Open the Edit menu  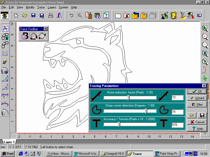pyautogui.click(x=11, y=7)
